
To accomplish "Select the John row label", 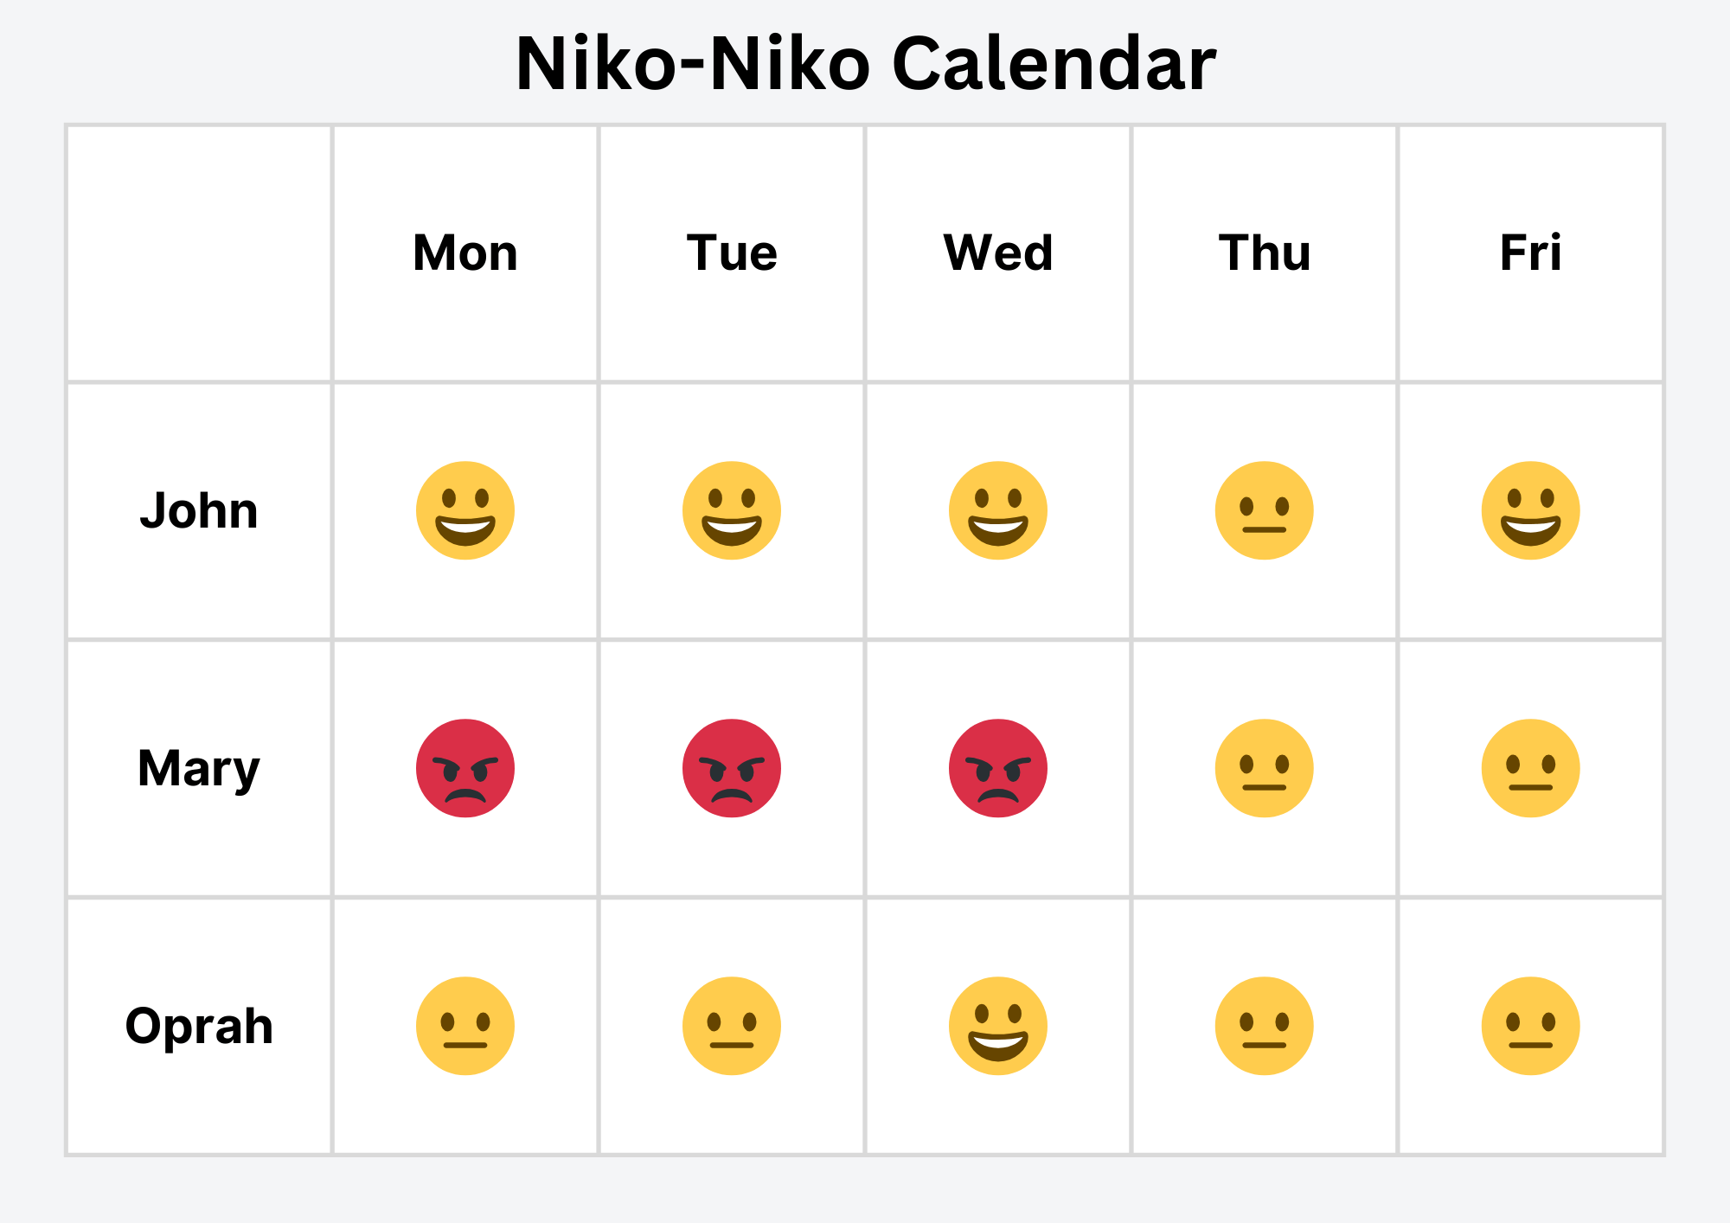I will click(x=199, y=510).
